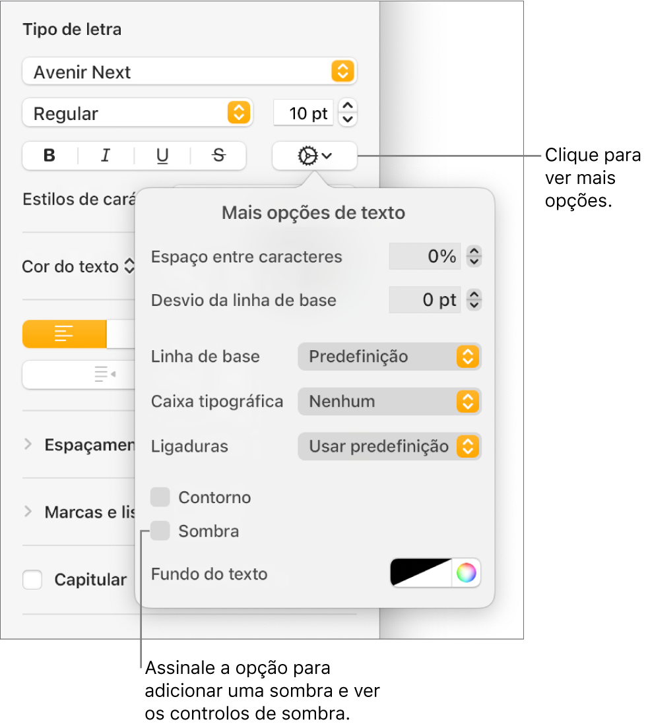This screenshot has width=648, height=728.
Task: Apply Underline to the text
Action: click(x=162, y=156)
